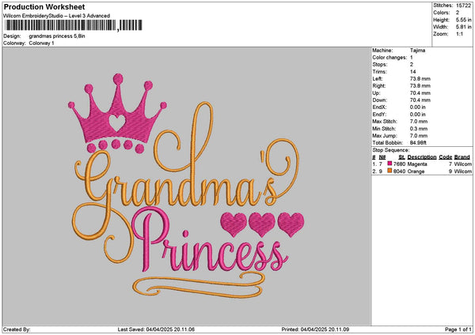Click the 'Right:' label in the machine info

pos(379,86)
